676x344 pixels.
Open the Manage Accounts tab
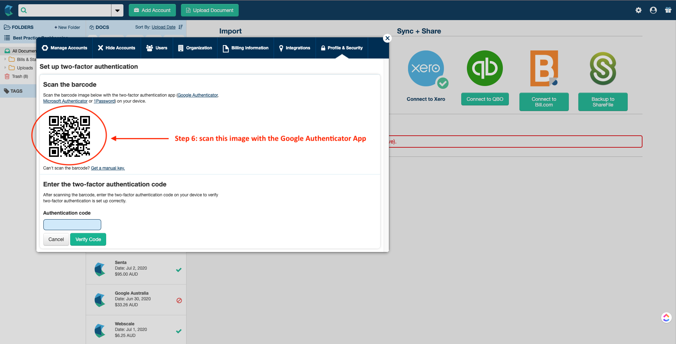65,48
